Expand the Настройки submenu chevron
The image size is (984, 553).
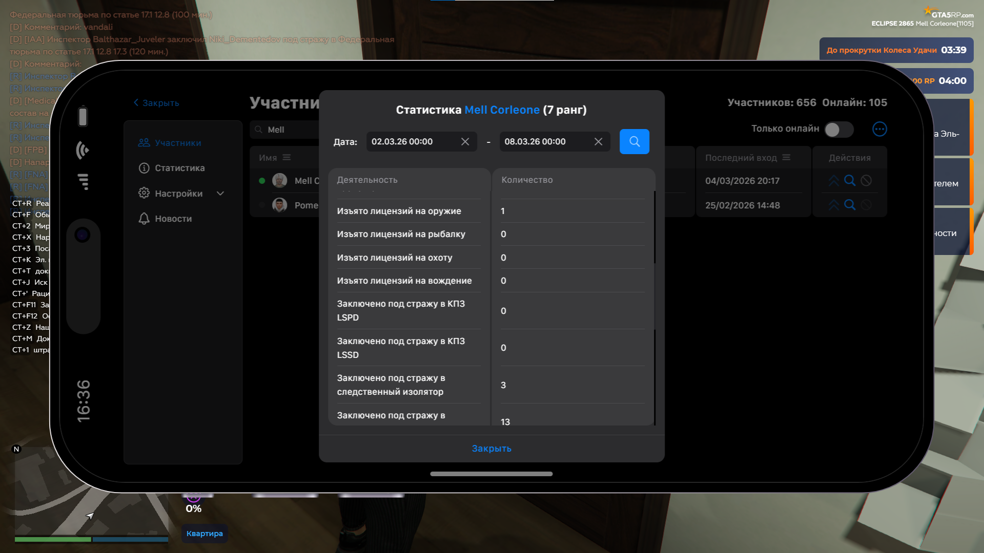click(x=220, y=194)
